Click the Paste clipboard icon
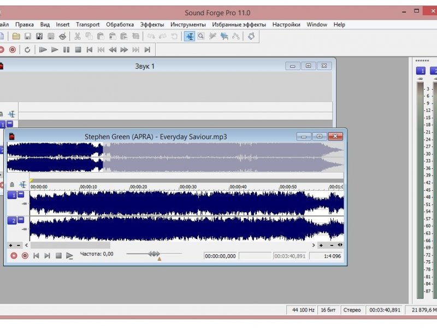This screenshot has height=328, width=437. coord(101,36)
